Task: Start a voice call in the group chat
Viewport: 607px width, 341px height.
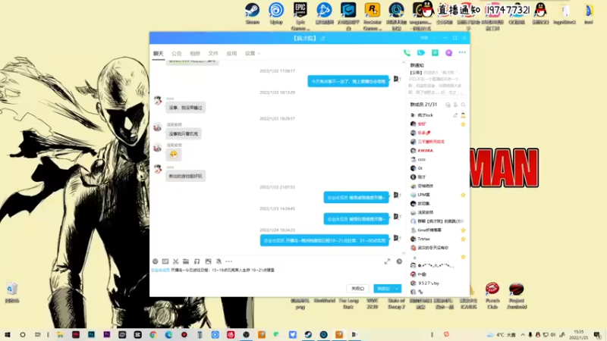Action: click(407, 52)
